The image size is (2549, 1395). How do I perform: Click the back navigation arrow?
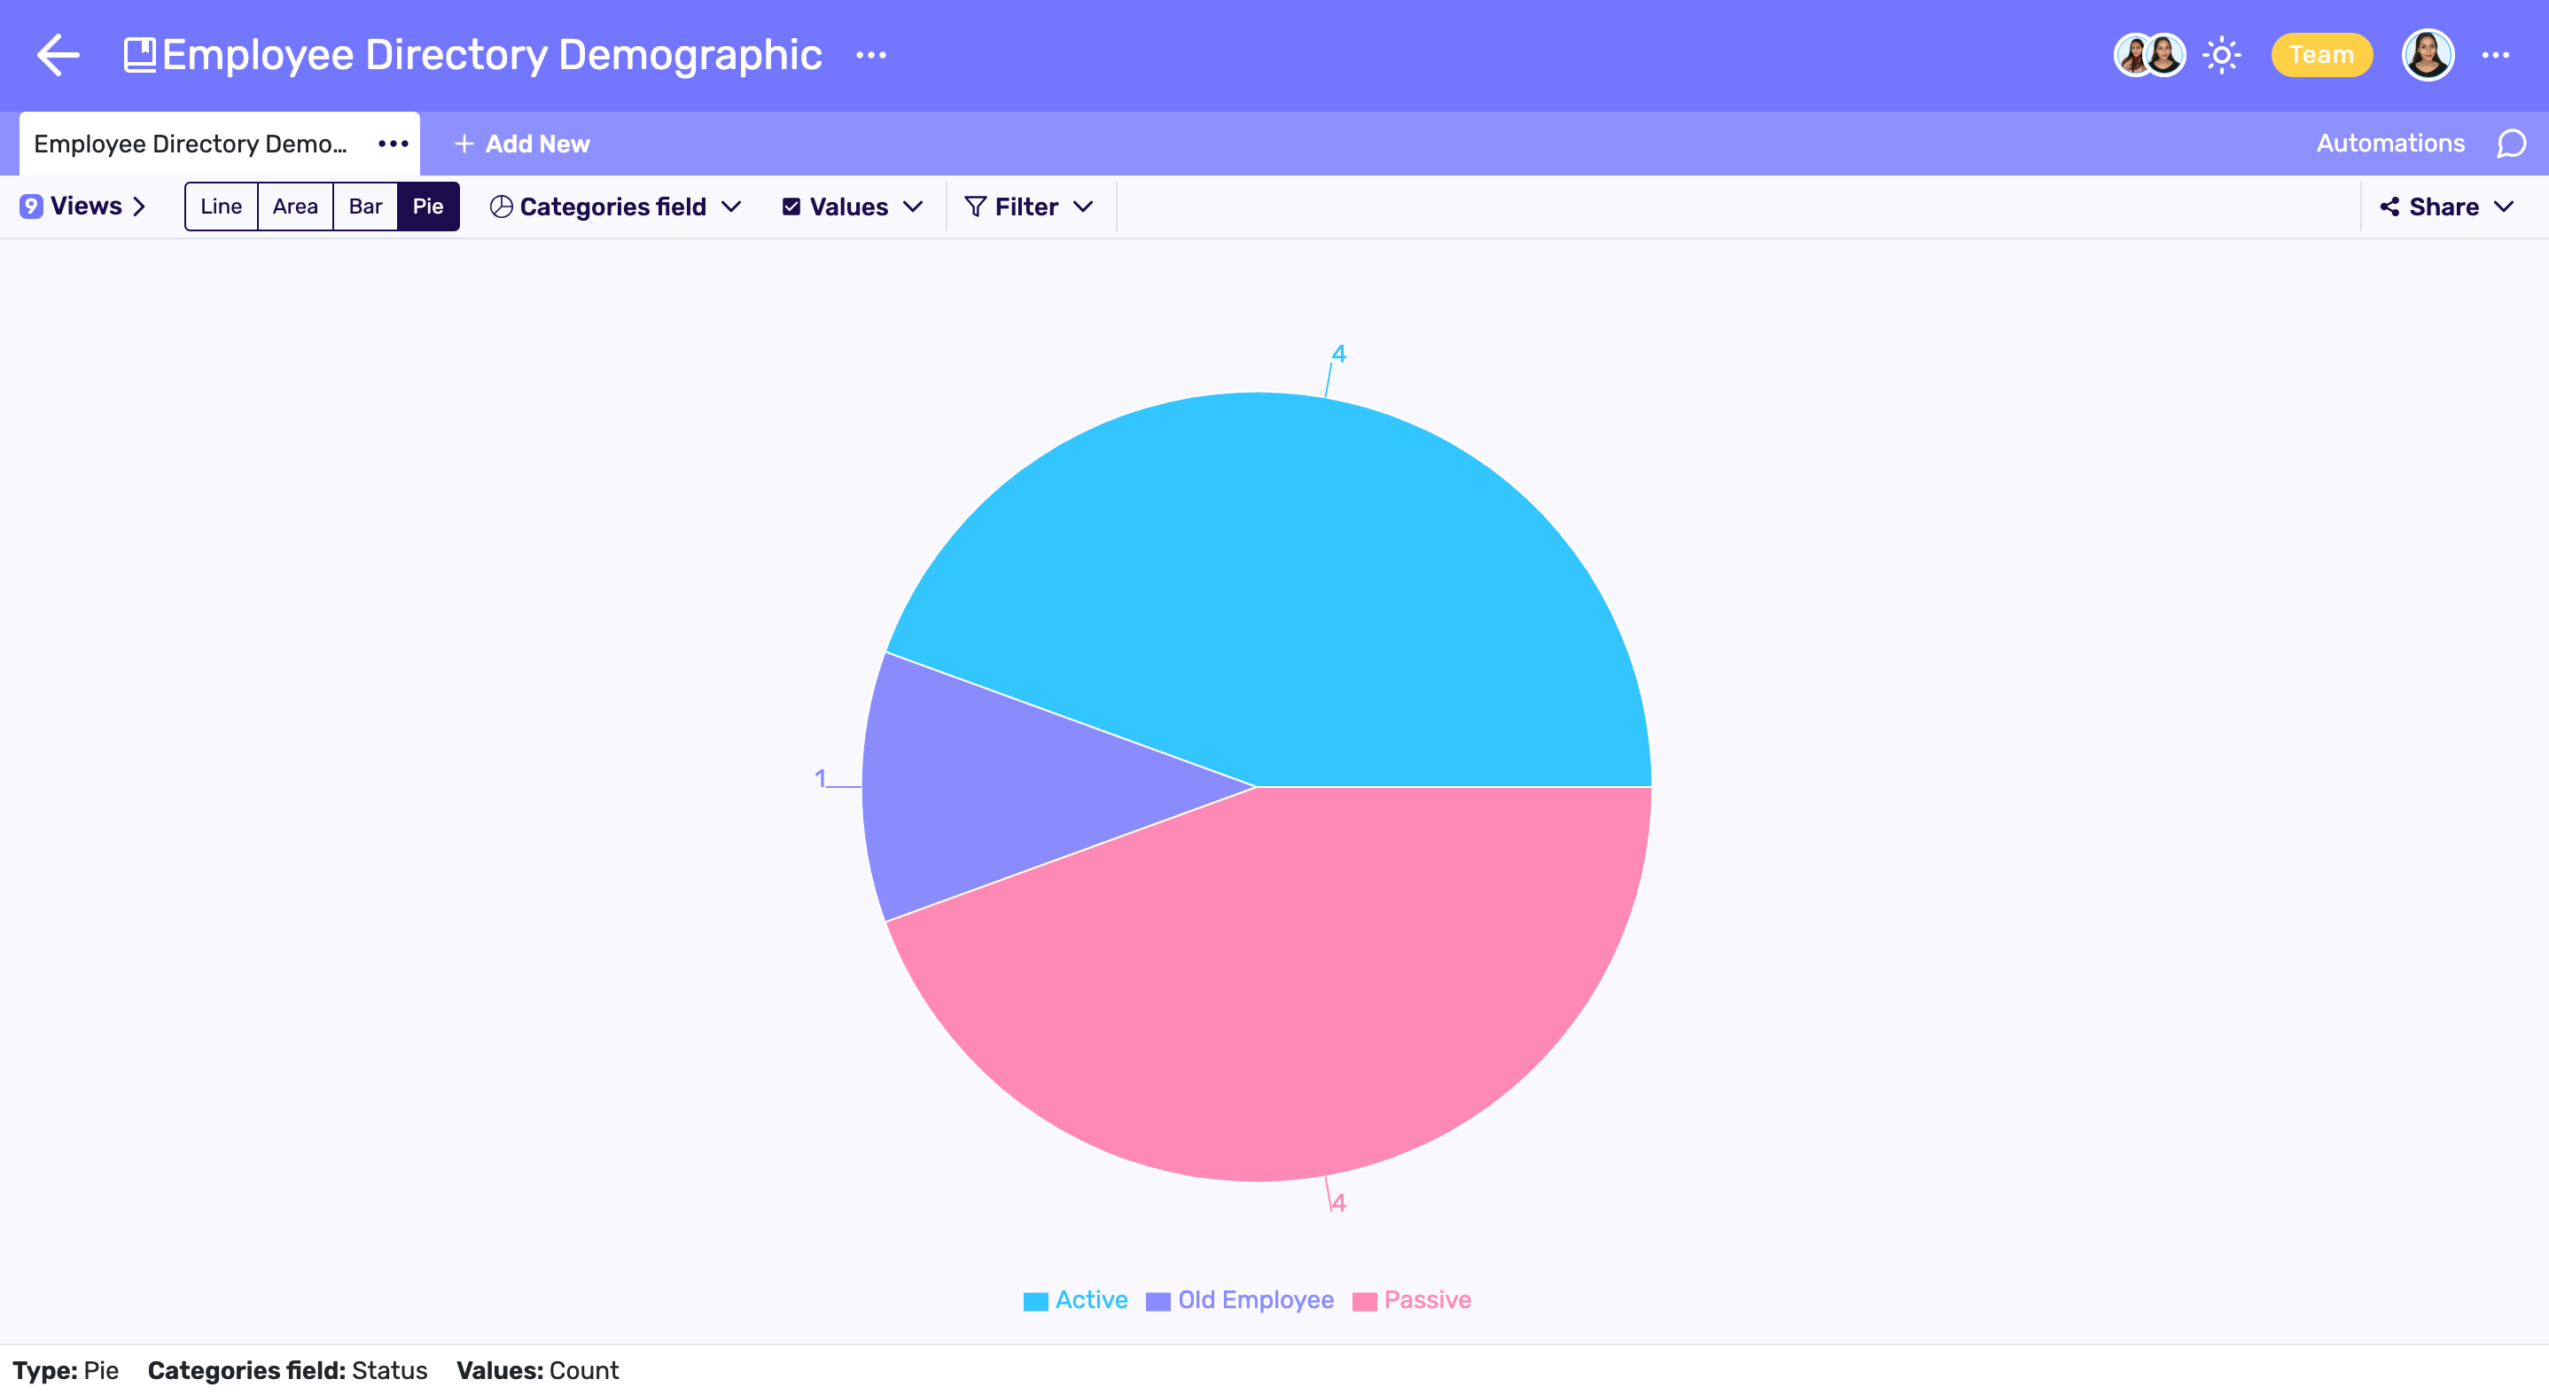(58, 53)
